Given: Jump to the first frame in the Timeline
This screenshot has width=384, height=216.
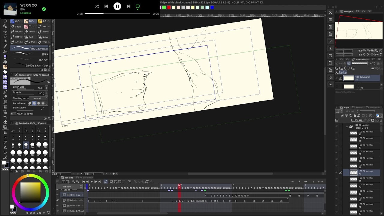Looking at the screenshot, I should point(84,181).
